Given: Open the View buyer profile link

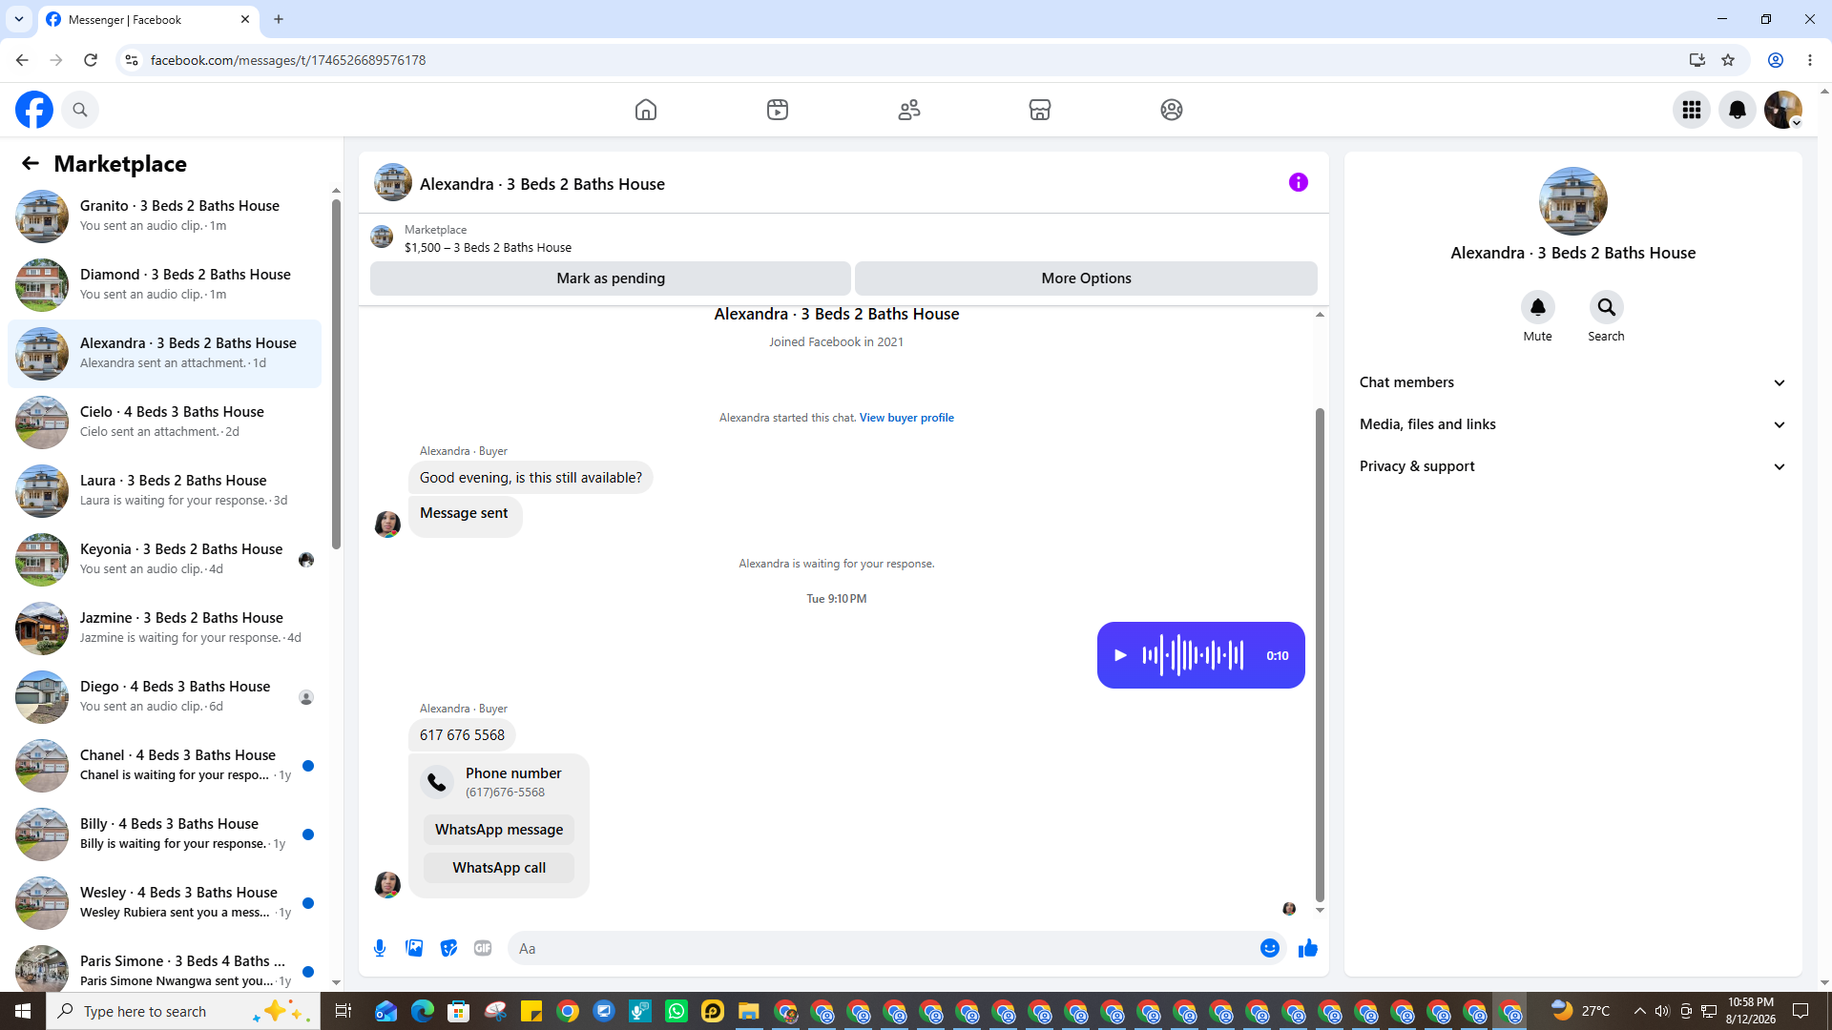Looking at the screenshot, I should tap(906, 418).
